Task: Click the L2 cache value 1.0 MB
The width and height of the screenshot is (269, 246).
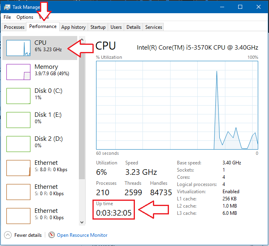Action: [x=230, y=206]
